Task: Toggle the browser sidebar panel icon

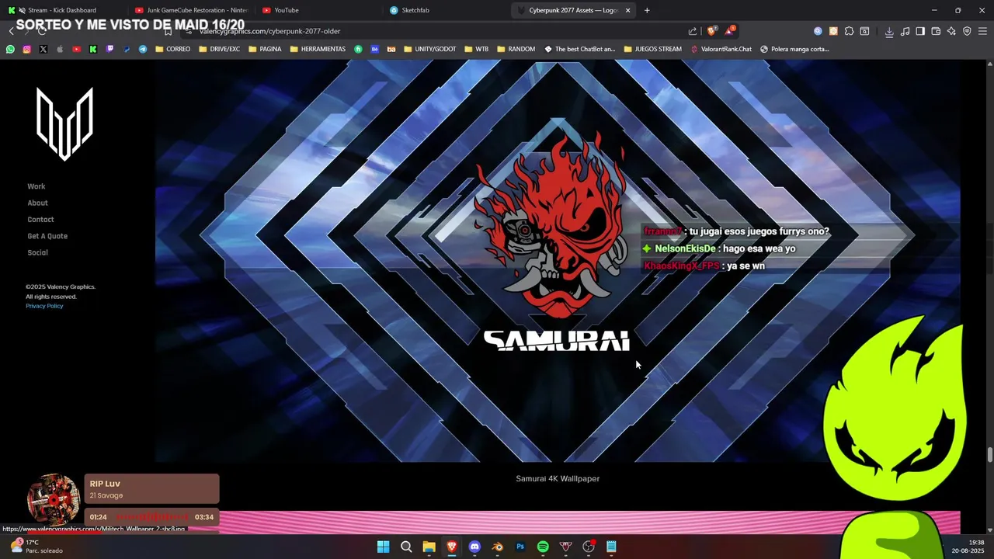Action: click(920, 31)
